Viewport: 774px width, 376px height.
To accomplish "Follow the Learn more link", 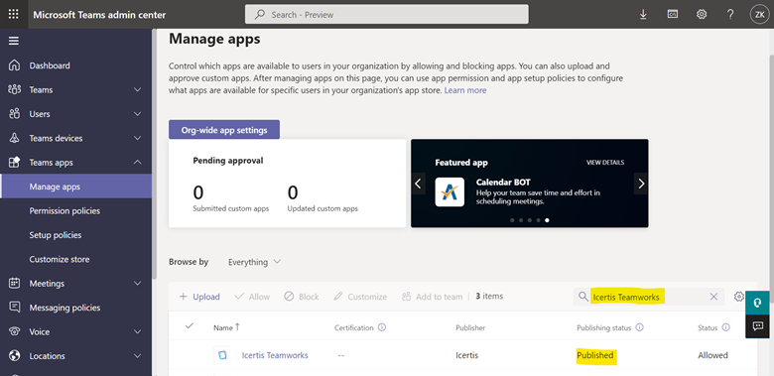I will (x=465, y=90).
